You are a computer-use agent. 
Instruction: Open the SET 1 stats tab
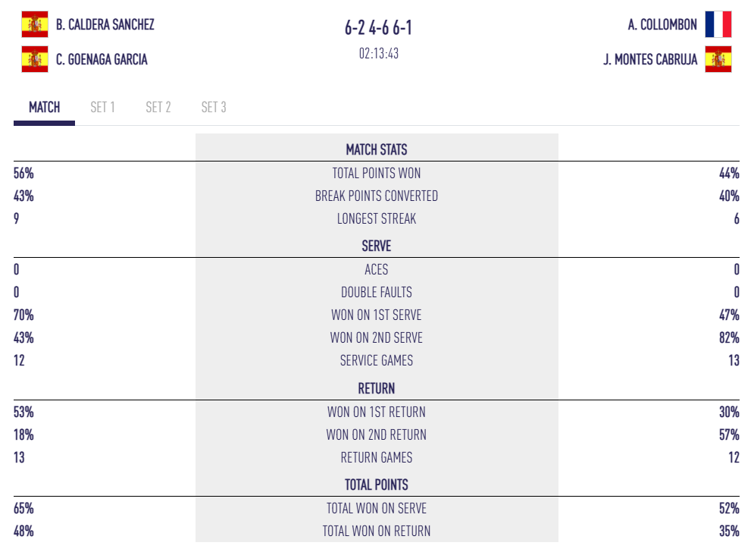tap(102, 107)
